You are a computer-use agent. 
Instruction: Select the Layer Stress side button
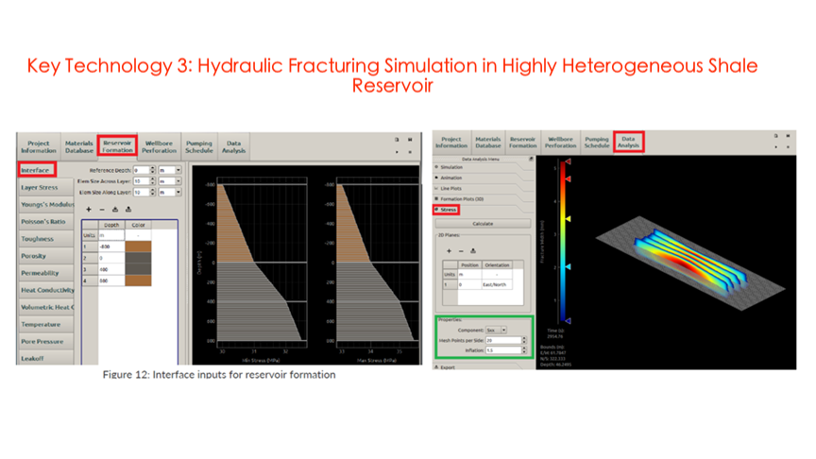coord(41,187)
